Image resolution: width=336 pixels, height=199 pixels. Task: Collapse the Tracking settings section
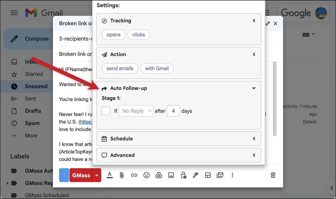[x=254, y=20]
